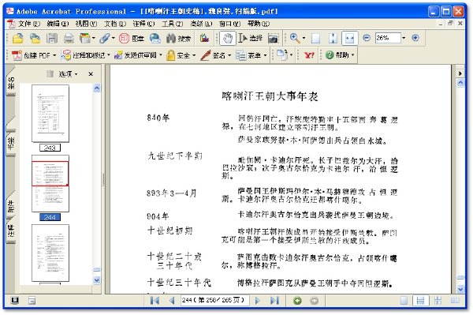The width and height of the screenshot is (473, 315).
Task: Open the 帮助 menu in the menu bar
Action: (x=259, y=24)
